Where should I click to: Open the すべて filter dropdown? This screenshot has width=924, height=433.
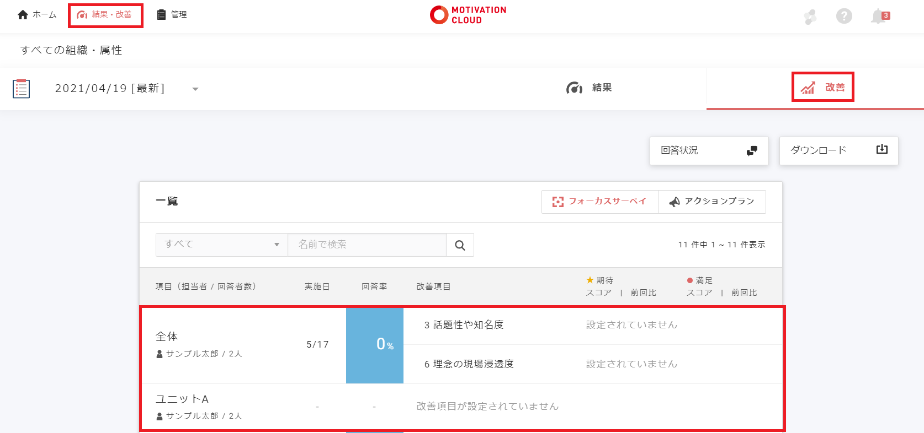(222, 245)
